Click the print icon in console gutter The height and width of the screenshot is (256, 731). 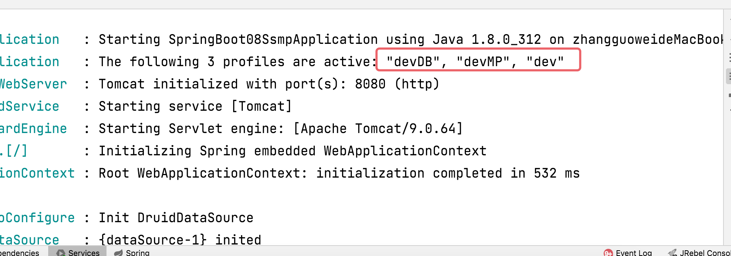730,95
